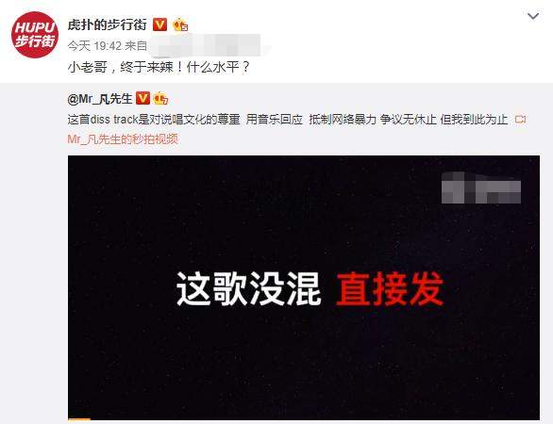Expand the post options chevron menu

[533, 16]
